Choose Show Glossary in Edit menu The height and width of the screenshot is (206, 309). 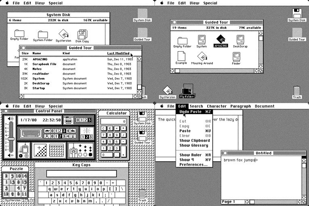tap(194, 146)
